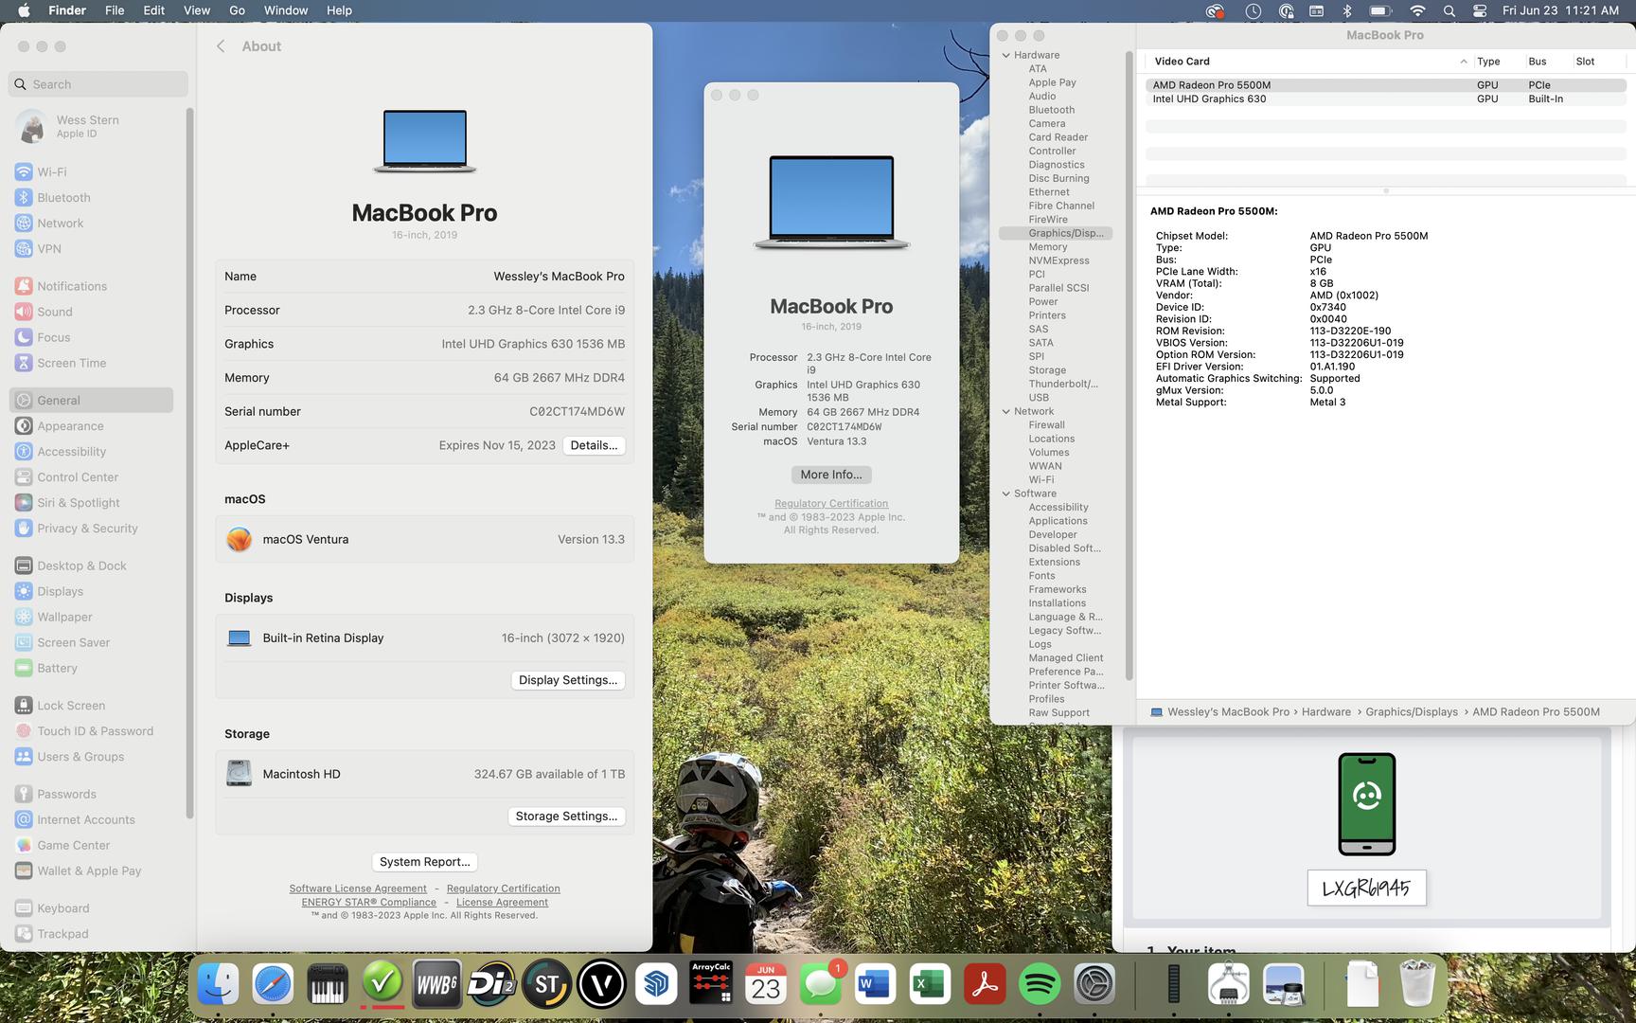Open the Trash in the Dock
This screenshot has width=1636, height=1023.
coord(1417,984)
